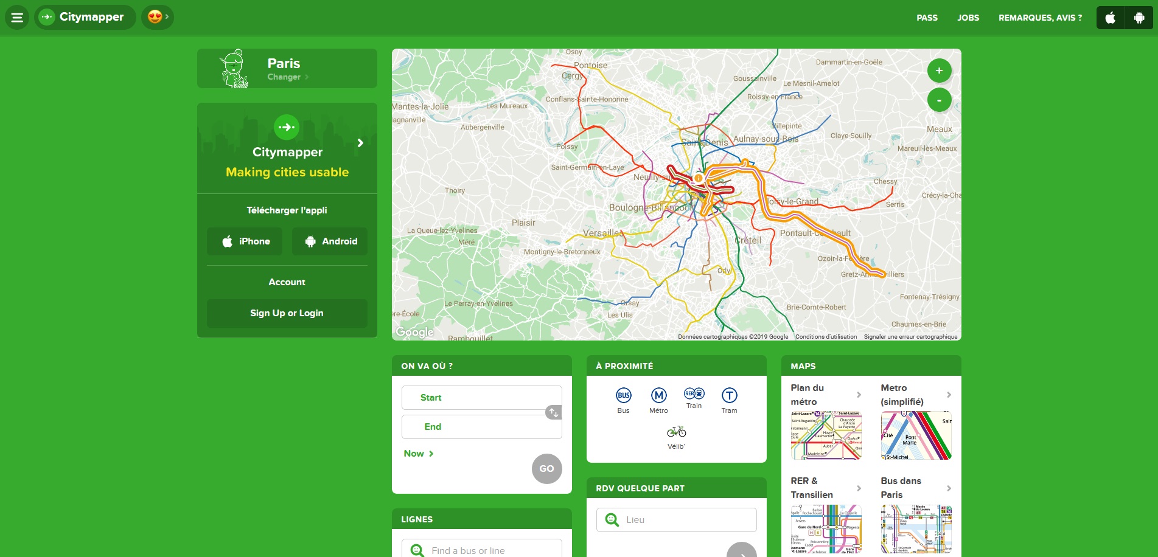Click the Apple icon in top bar
This screenshot has height=557, width=1158.
click(1111, 18)
